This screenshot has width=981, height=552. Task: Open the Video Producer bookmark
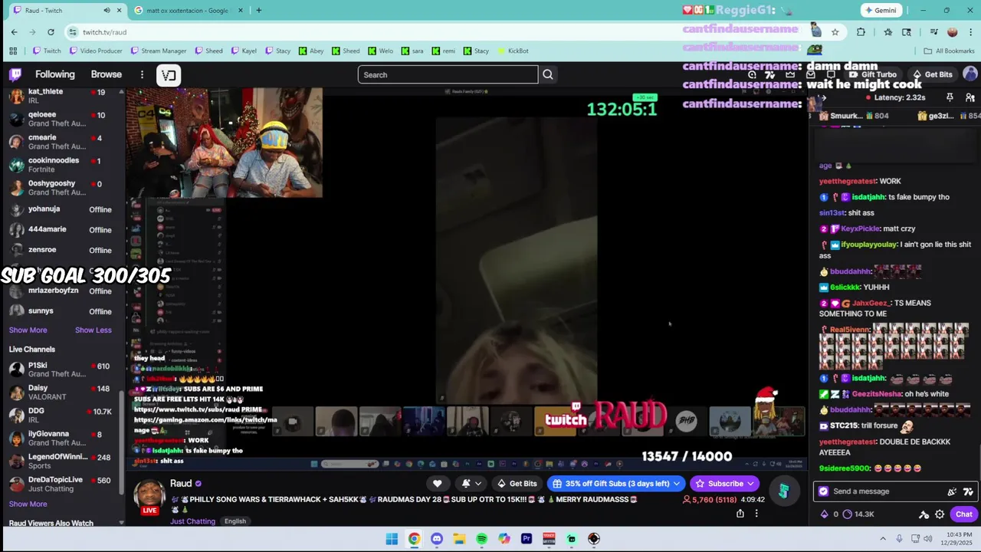click(96, 51)
